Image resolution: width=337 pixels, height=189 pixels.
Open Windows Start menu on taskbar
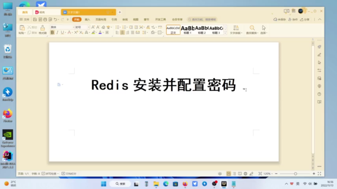click(x=104, y=184)
